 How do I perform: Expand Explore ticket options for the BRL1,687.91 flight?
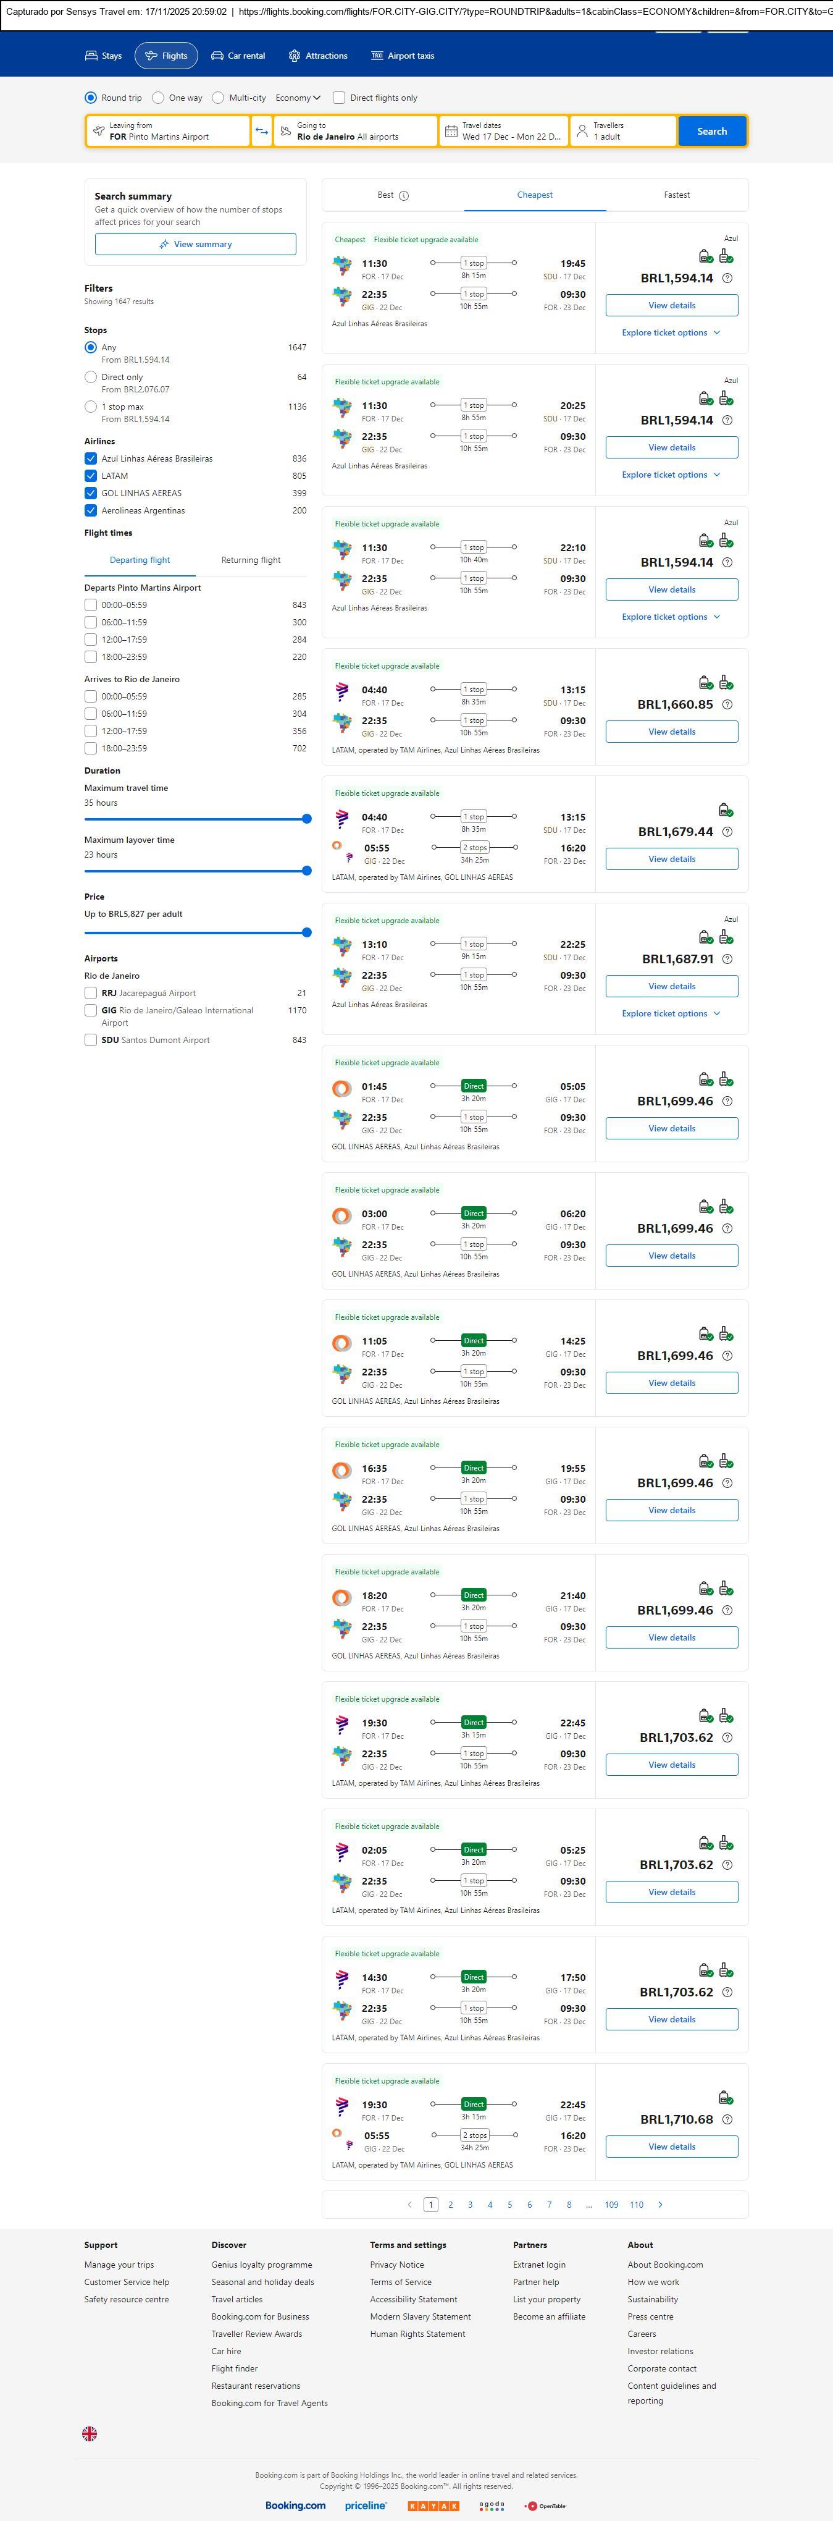click(x=671, y=1014)
